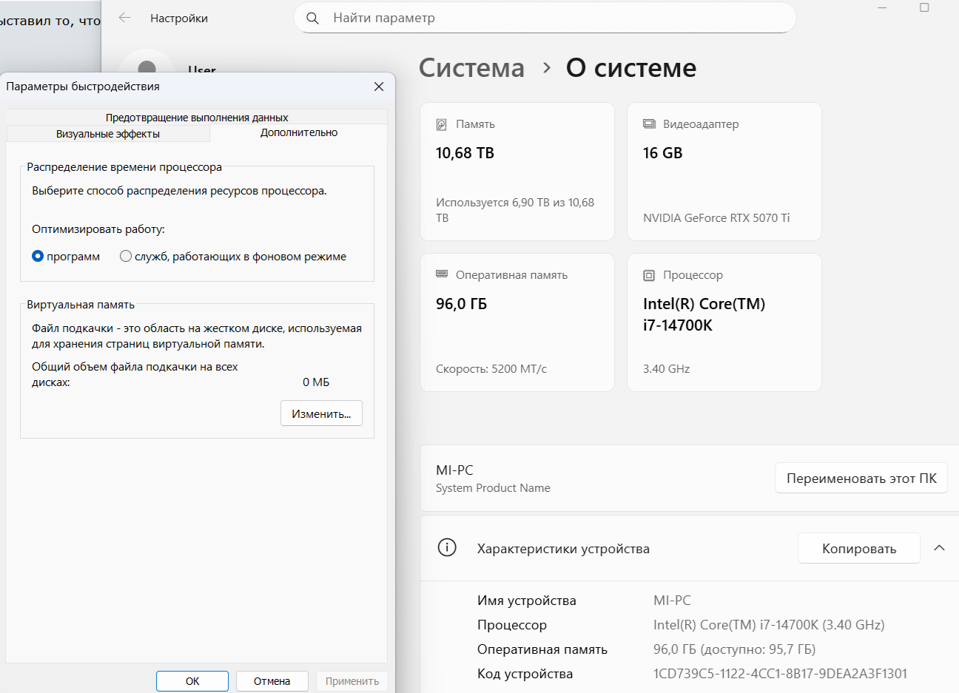Click the search magnifier icon

(x=312, y=18)
